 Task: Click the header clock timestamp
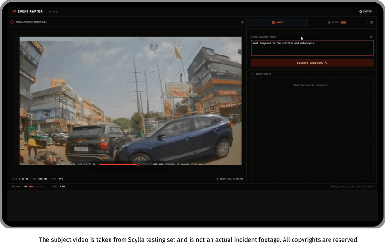(54, 11)
